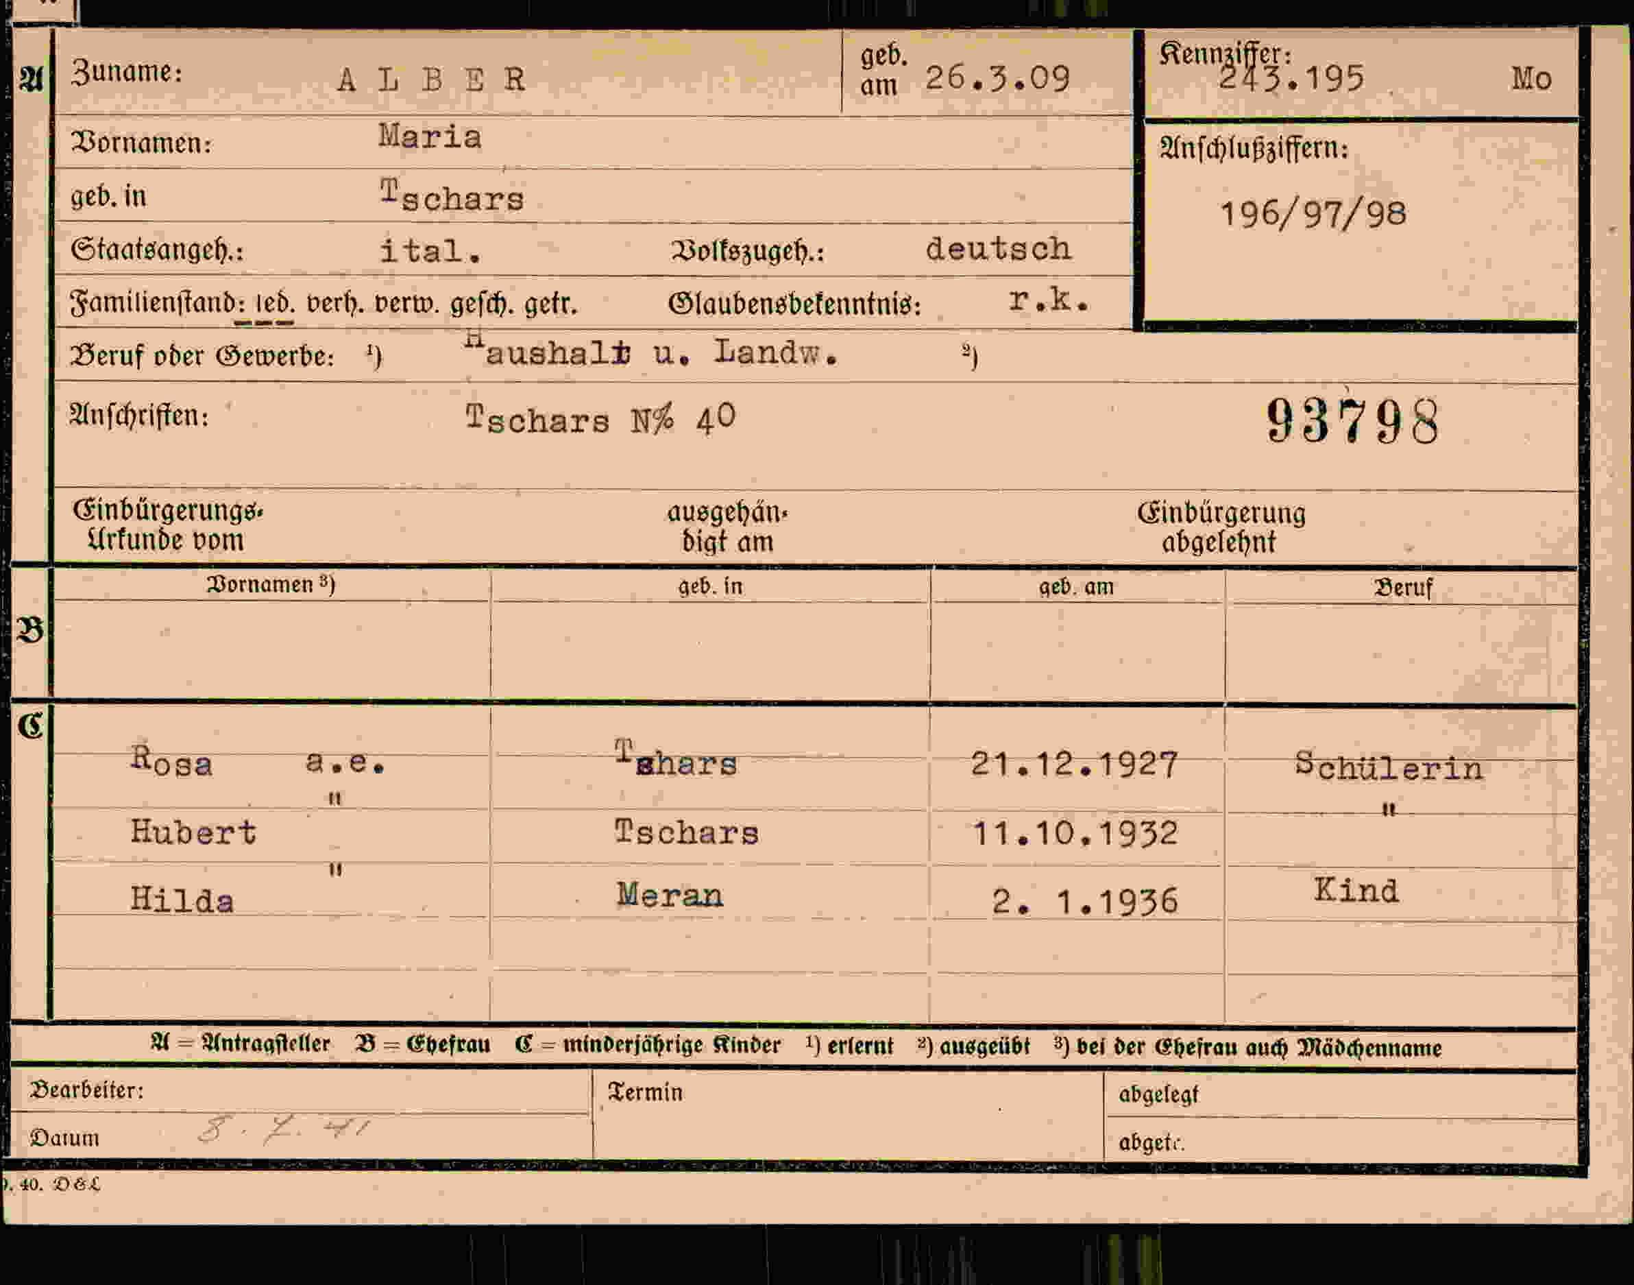1634x1285 pixels.
Task: Click the child's name 'Rosa'
Action: 171,761
